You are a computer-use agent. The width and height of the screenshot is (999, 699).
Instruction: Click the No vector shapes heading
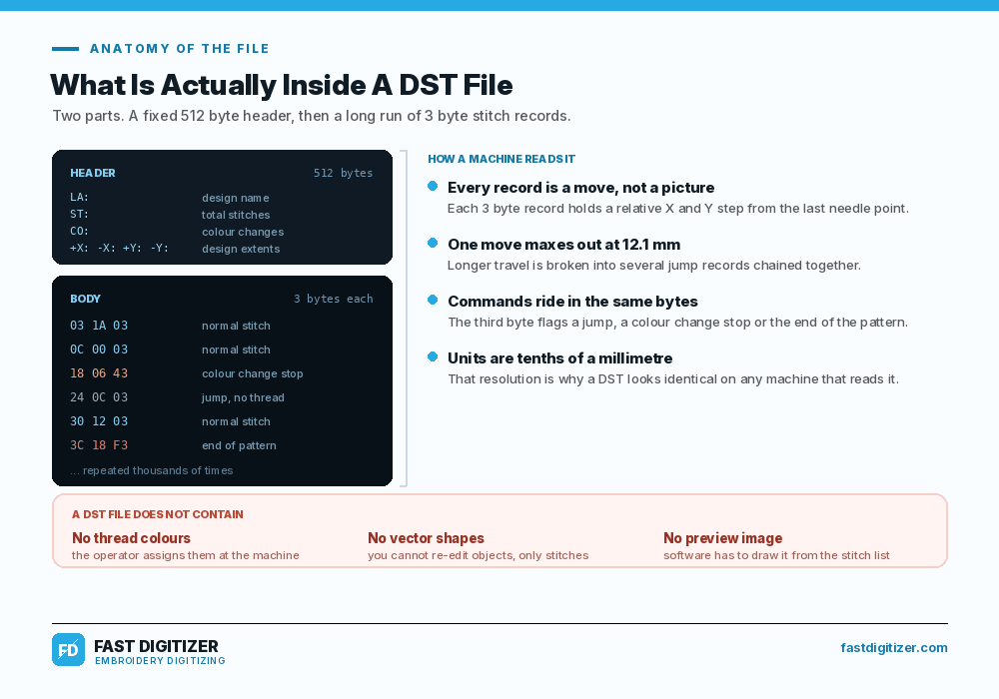coord(426,538)
